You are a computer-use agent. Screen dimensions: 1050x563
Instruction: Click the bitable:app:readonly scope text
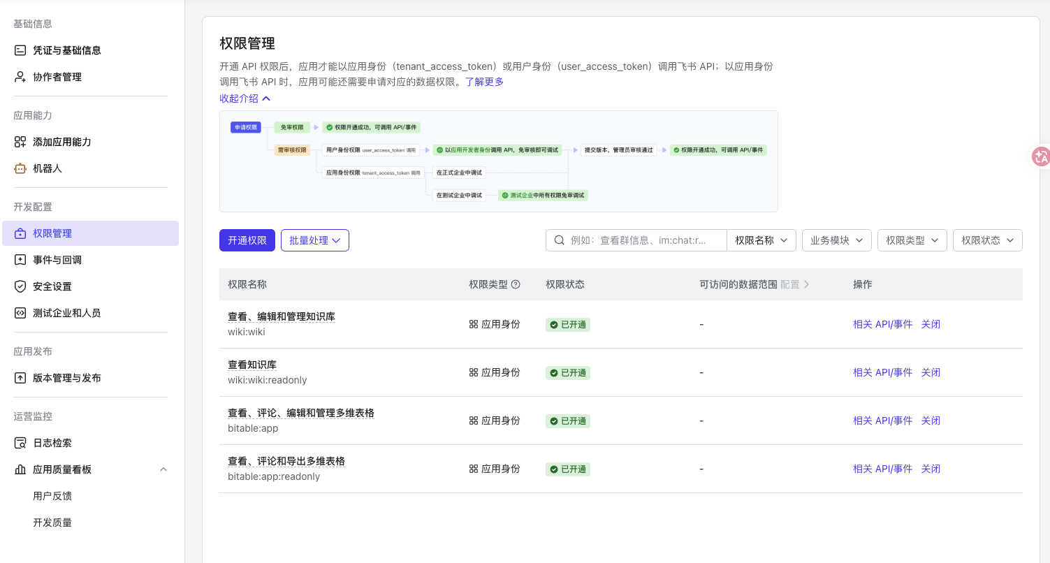pos(274,476)
